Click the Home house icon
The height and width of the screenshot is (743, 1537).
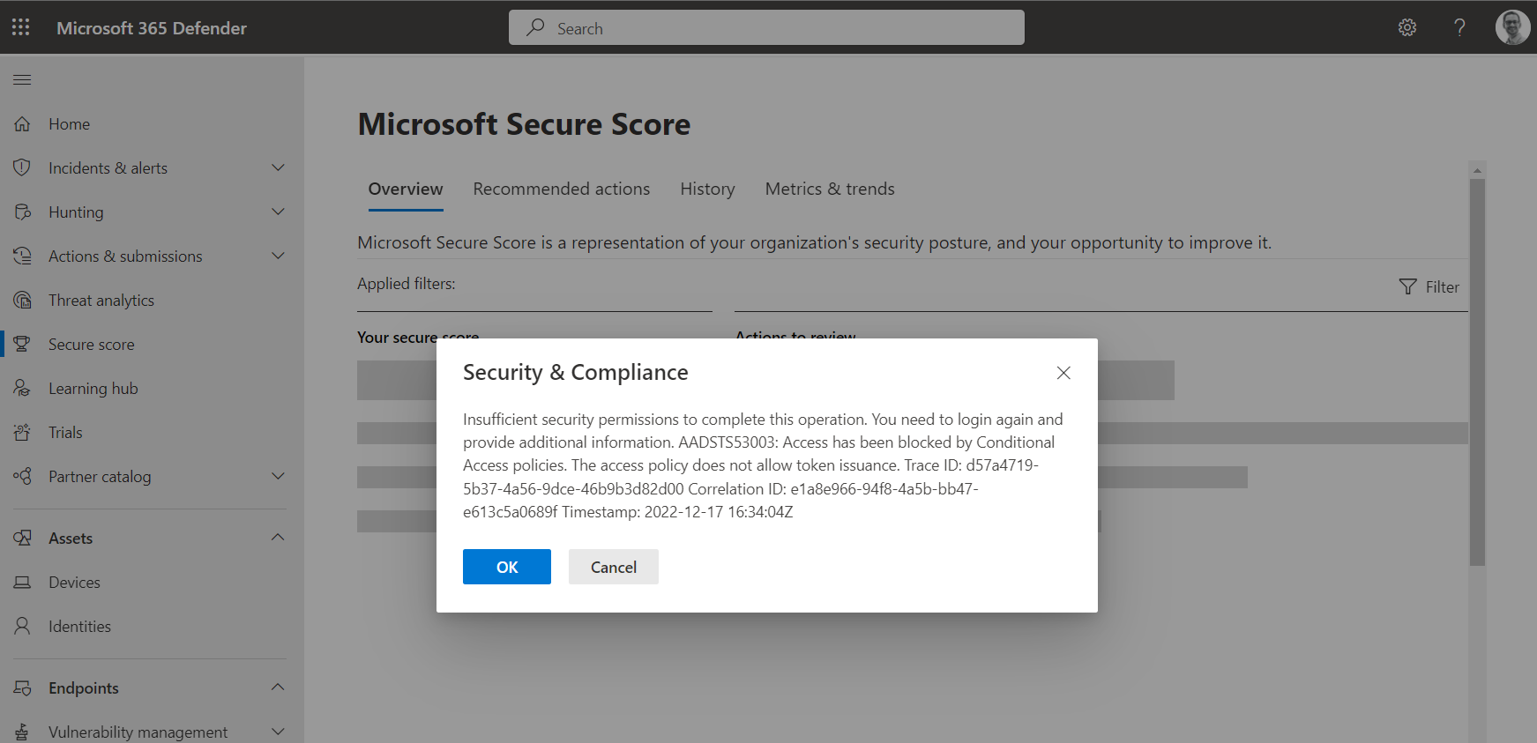(22, 124)
